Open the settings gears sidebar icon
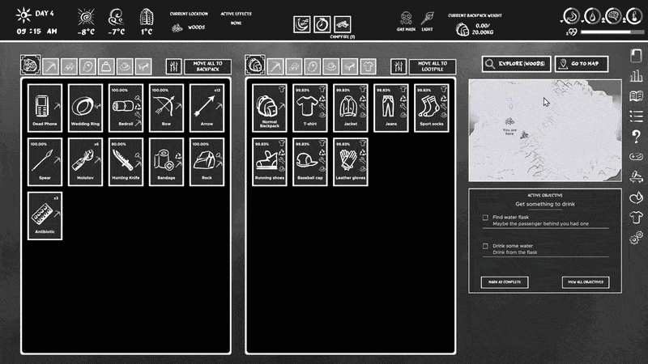The width and height of the screenshot is (648, 364). pyautogui.click(x=636, y=238)
